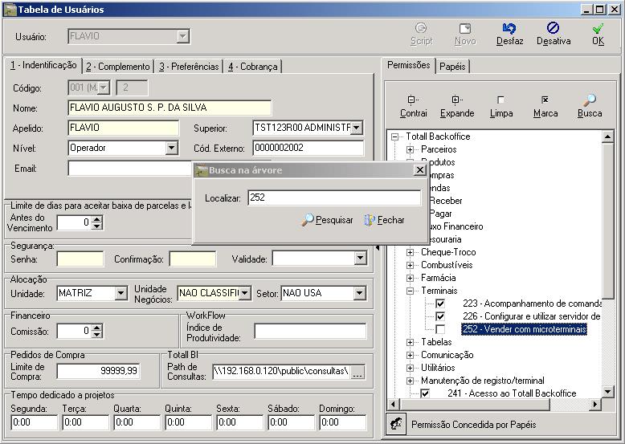Toggle checkbox for 241 Acesso ao Totall Backoffice

pyautogui.click(x=425, y=393)
